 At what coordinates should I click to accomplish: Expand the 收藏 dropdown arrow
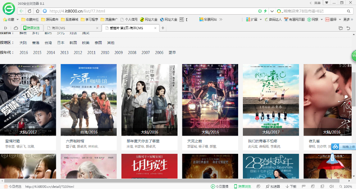[18, 19]
